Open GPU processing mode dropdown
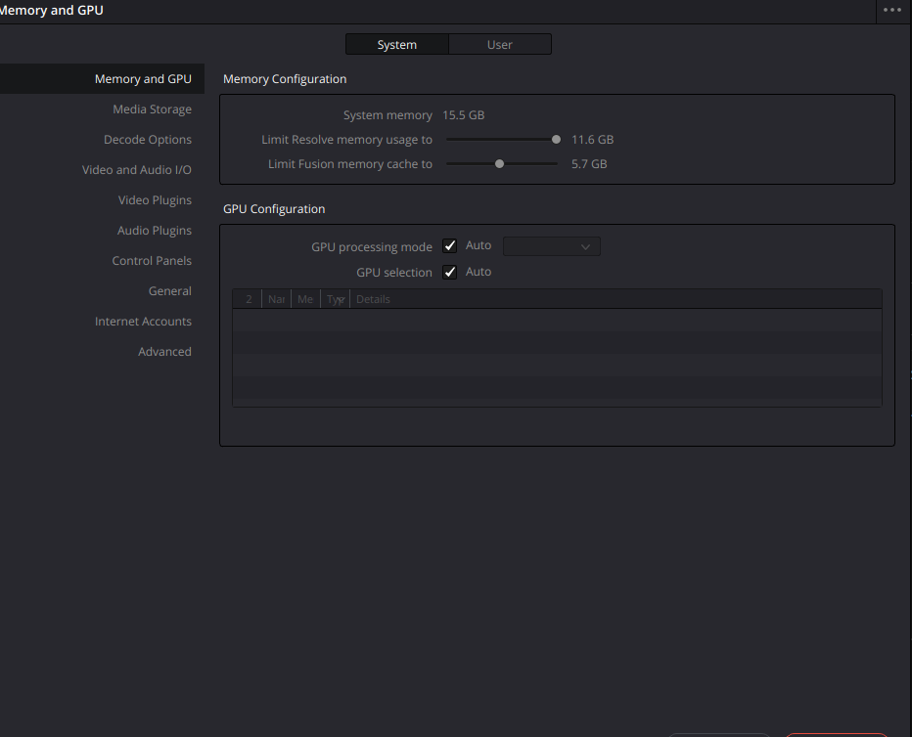This screenshot has height=737, width=912. tap(551, 246)
